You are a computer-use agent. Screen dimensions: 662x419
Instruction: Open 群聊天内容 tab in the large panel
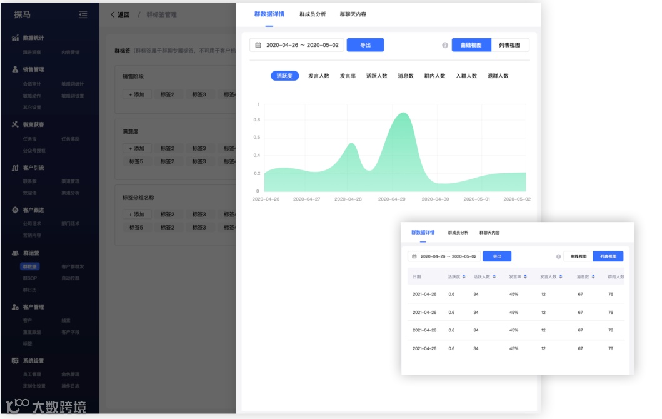click(x=353, y=14)
